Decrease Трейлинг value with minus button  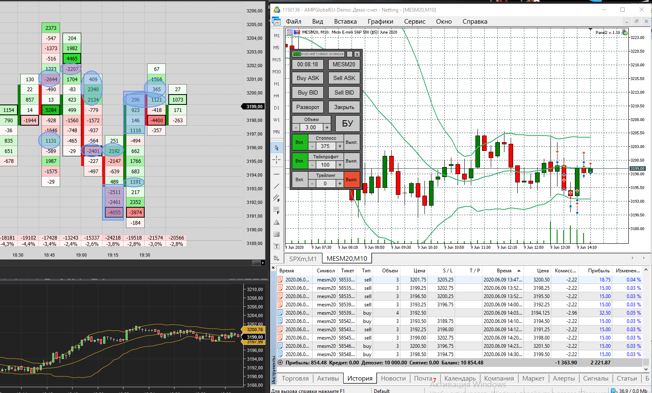point(312,184)
